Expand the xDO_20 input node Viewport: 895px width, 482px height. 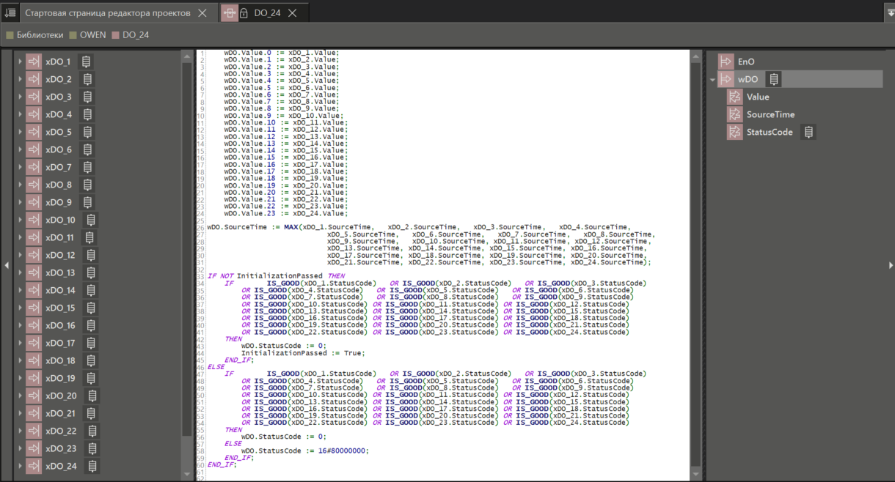[x=20, y=396]
